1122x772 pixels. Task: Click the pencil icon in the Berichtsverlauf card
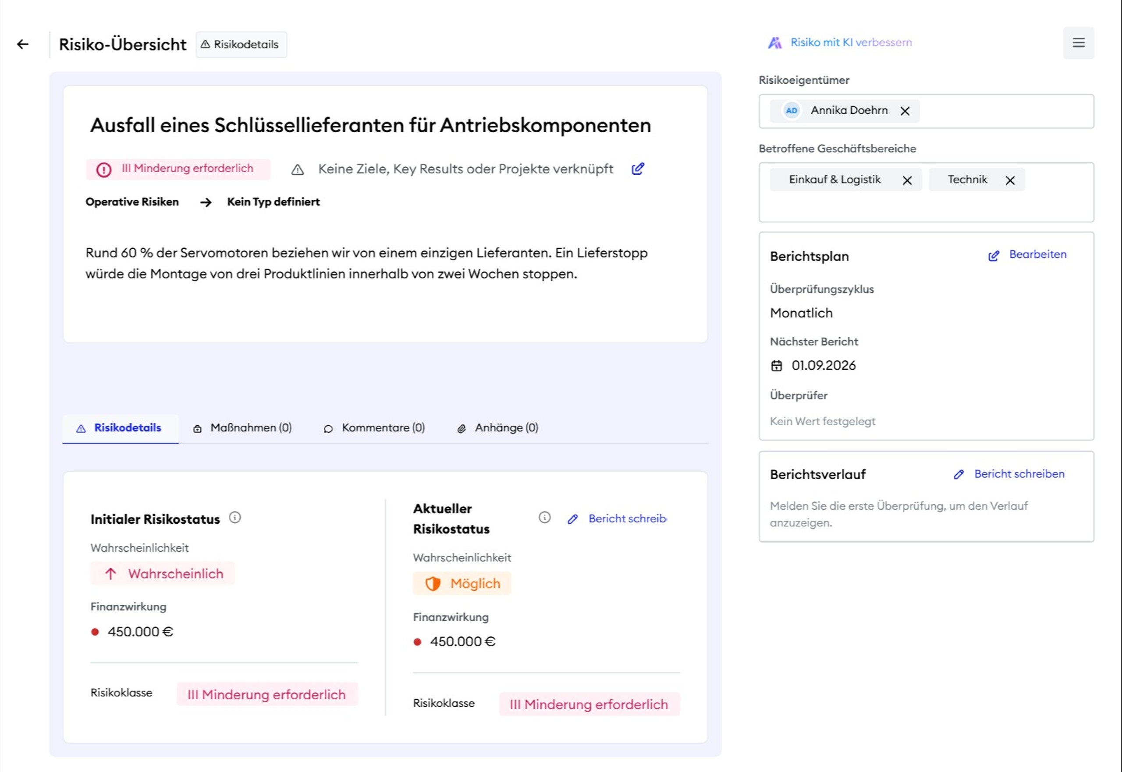[959, 475]
